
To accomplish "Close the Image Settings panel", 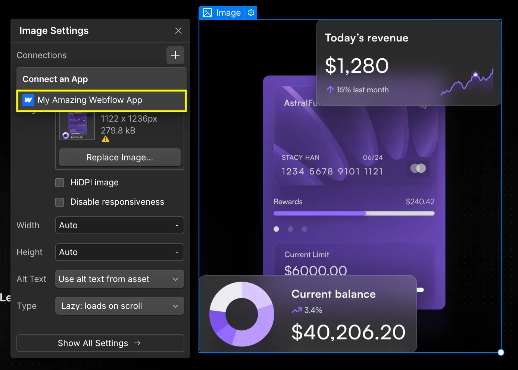I will click(x=178, y=31).
